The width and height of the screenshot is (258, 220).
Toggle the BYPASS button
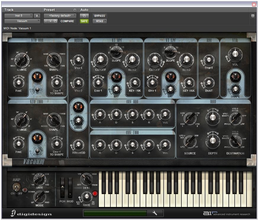99,16
